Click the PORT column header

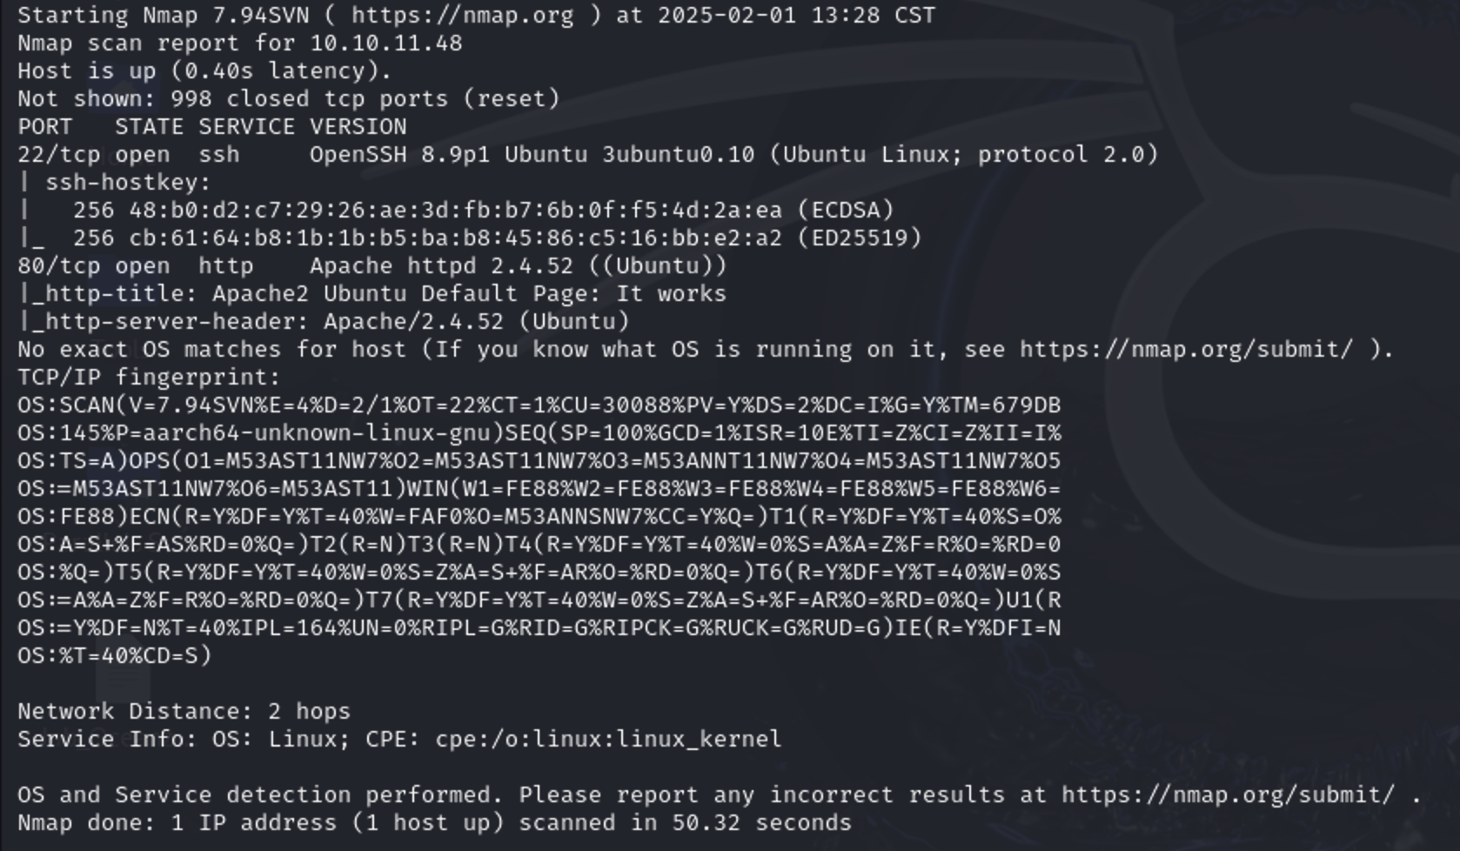[x=44, y=127]
